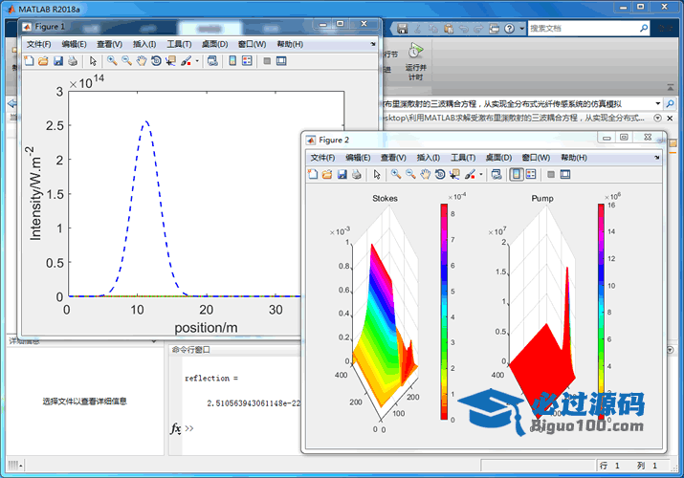684x478 pixels.
Task: Save figure icon in Figure 1 toolbar
Action: (58, 61)
